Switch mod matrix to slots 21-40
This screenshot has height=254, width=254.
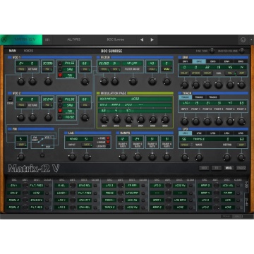click(x=246, y=202)
